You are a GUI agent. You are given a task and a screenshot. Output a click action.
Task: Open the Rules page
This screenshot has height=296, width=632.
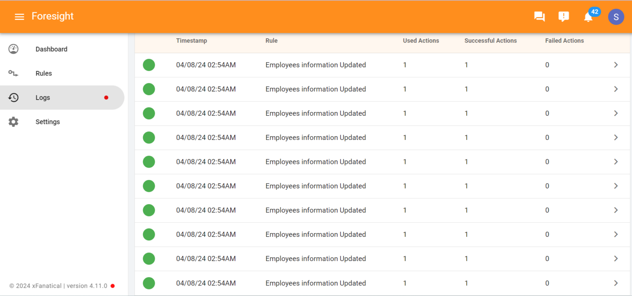pyautogui.click(x=43, y=73)
